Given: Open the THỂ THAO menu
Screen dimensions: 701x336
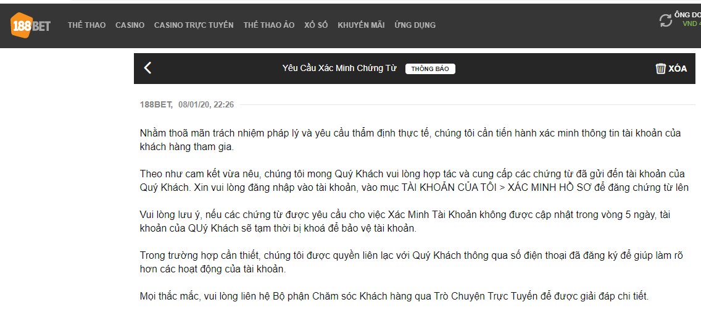Looking at the screenshot, I should click(86, 25).
